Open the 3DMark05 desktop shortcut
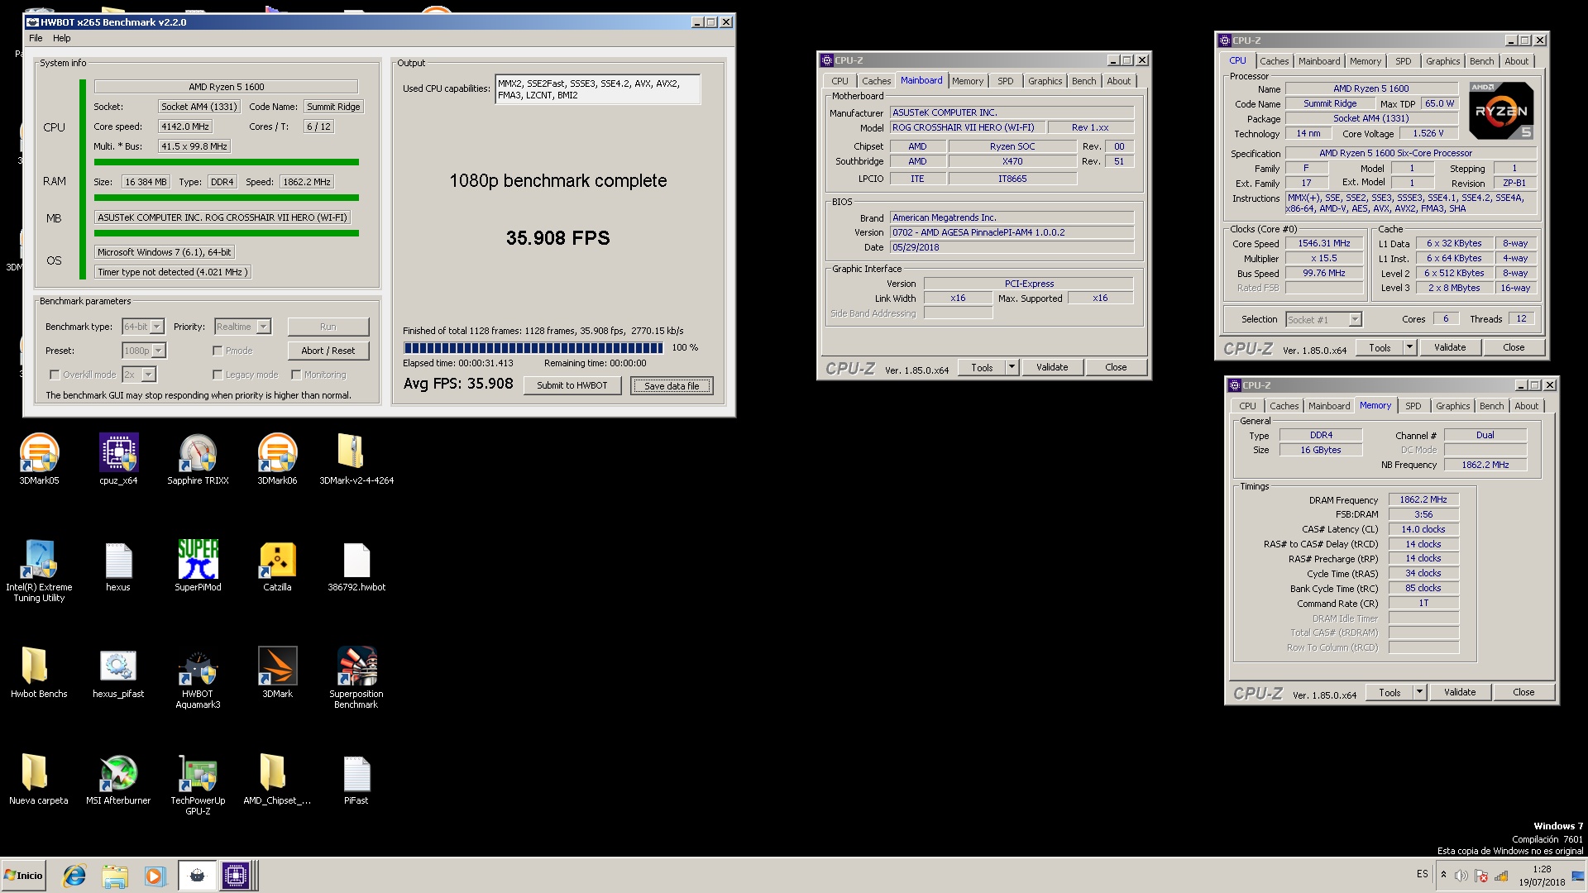 tap(39, 459)
